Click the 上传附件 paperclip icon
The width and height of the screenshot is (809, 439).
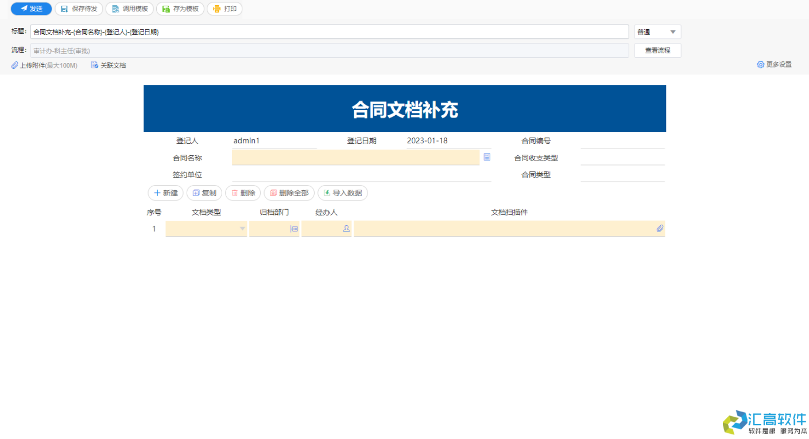(x=14, y=65)
